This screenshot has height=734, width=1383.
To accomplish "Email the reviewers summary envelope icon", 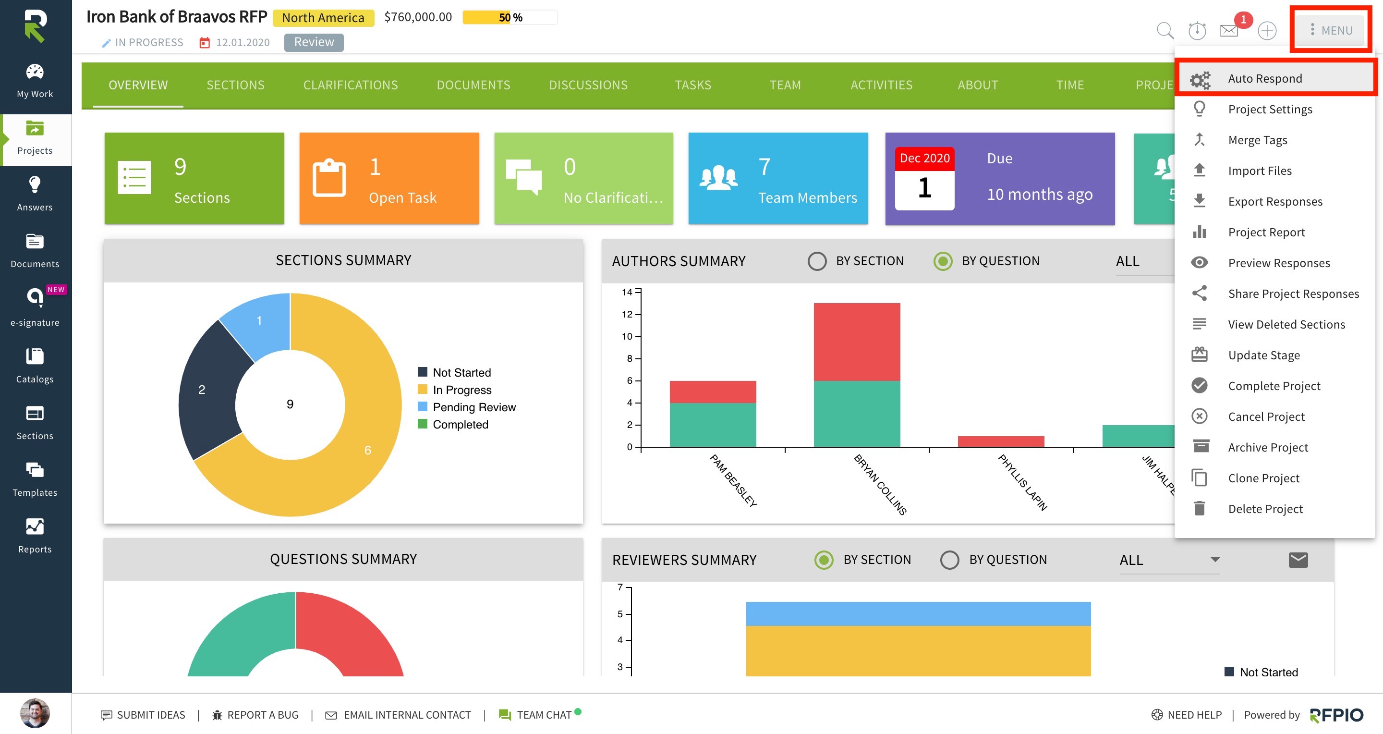I will point(1298,560).
